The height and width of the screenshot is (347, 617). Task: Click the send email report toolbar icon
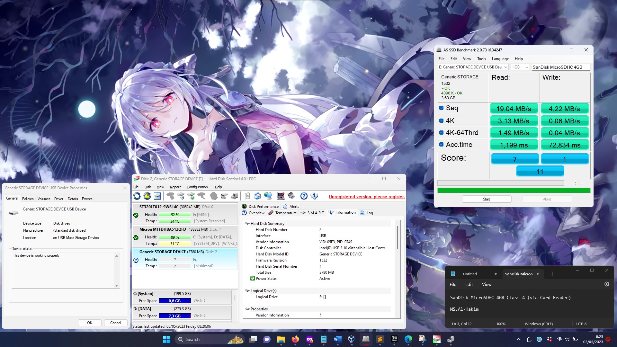pyautogui.click(x=257, y=196)
